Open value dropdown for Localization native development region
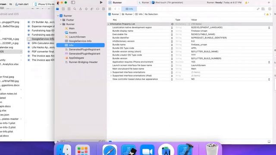 (x=269, y=28)
